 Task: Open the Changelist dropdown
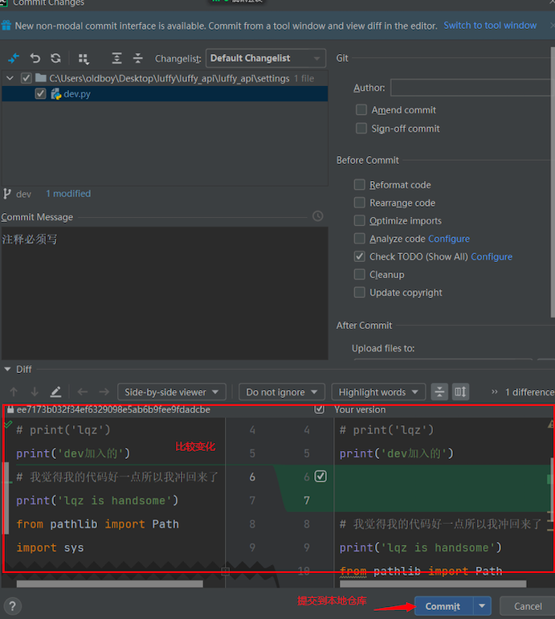(265, 58)
